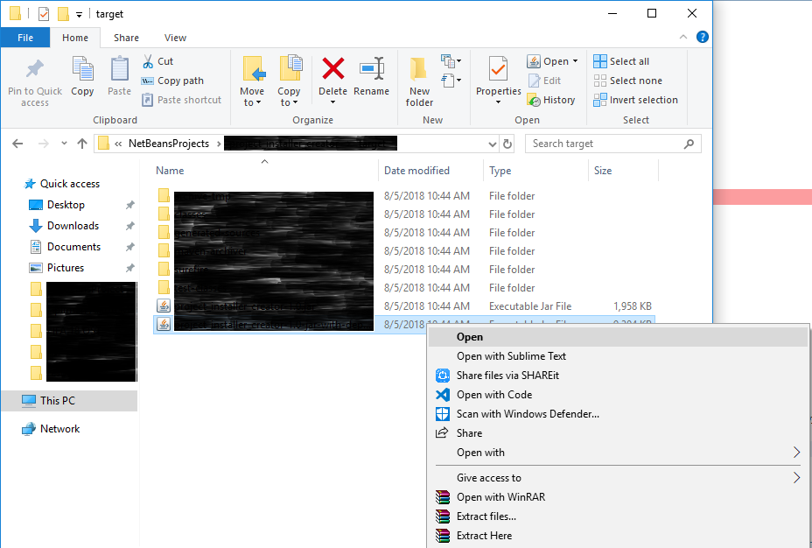
Task: Click NetBeansProjects in the address bar
Action: click(169, 144)
